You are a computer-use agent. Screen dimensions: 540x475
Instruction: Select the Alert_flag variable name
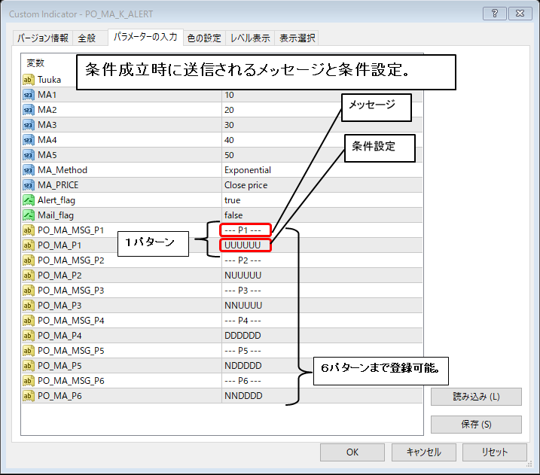[56, 200]
